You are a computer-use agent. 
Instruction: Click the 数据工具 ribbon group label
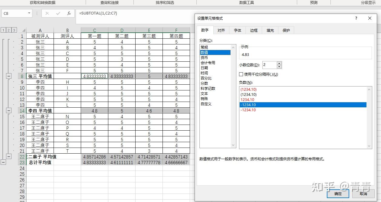tap(247, 2)
